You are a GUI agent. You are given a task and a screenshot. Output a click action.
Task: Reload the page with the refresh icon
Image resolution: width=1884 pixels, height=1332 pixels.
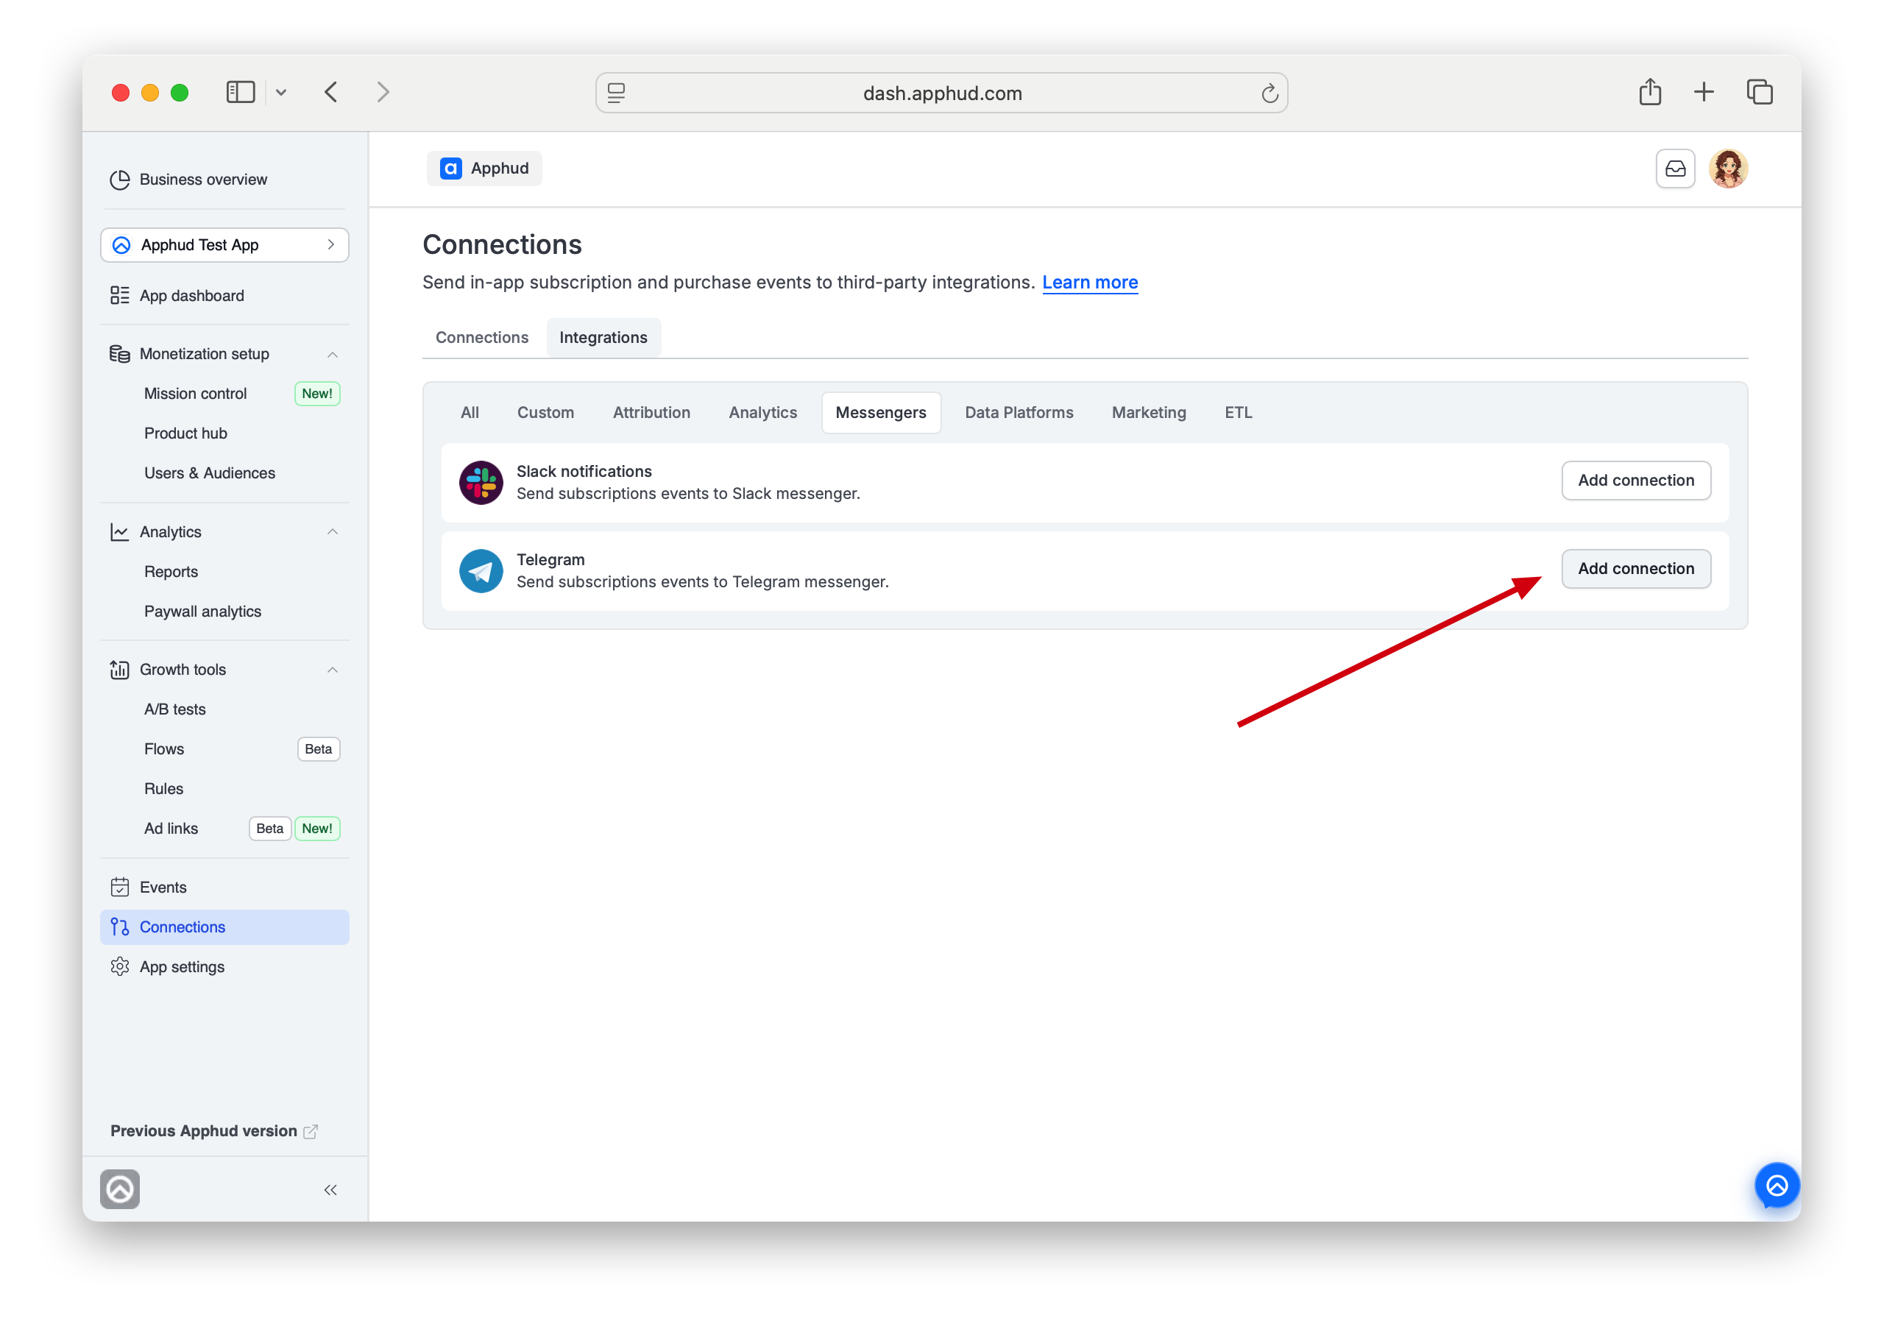tap(1269, 93)
